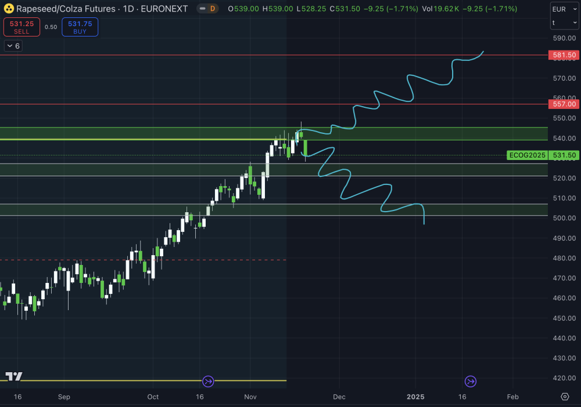Click the 0.50 spread value
Viewport: 581px width, 407px height.
click(51, 27)
